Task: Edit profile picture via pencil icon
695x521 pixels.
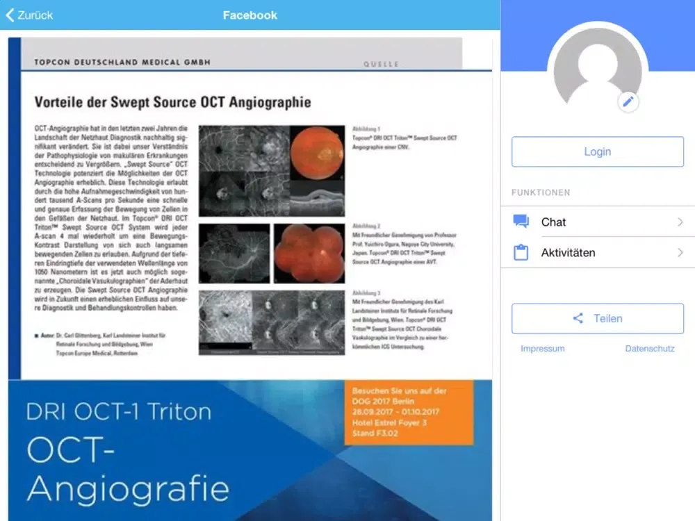Action: pos(628,102)
